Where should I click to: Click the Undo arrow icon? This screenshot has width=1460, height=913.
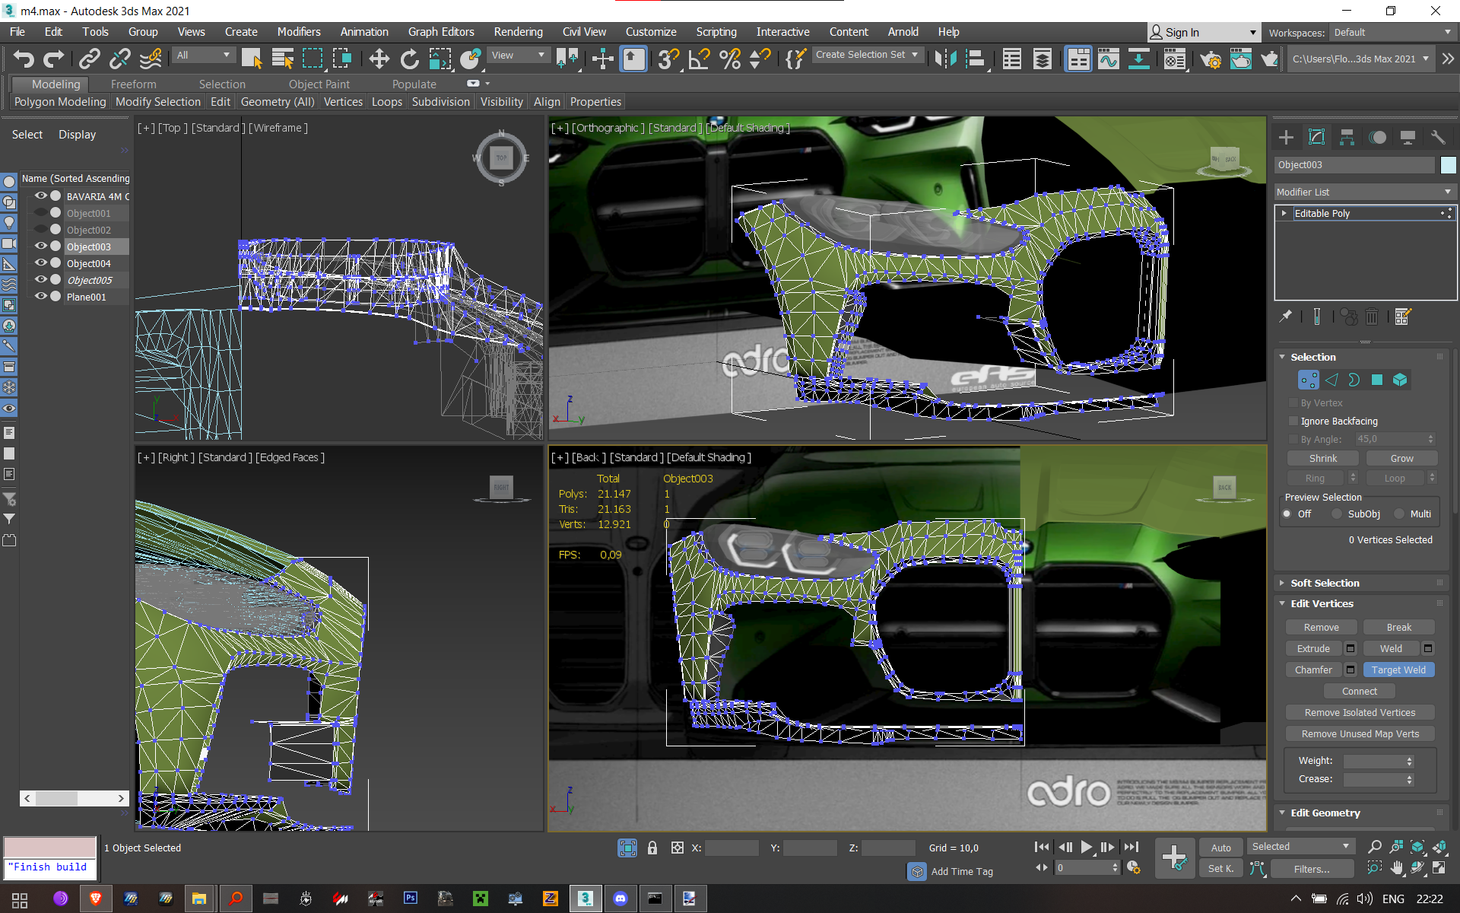[x=24, y=59]
